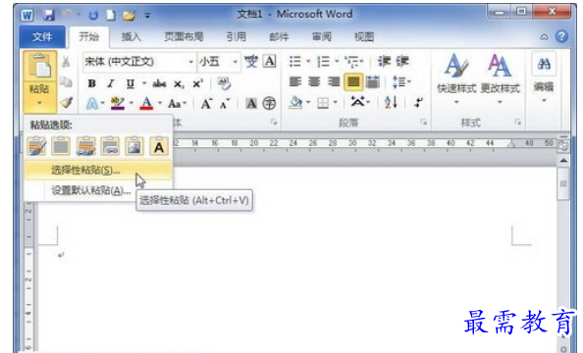Choose keep text only paste option
Viewport: 583px width, 353px height.
[159, 146]
